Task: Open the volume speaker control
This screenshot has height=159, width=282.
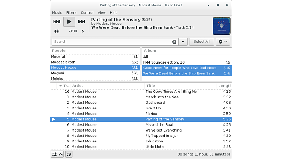Action: pos(57,31)
